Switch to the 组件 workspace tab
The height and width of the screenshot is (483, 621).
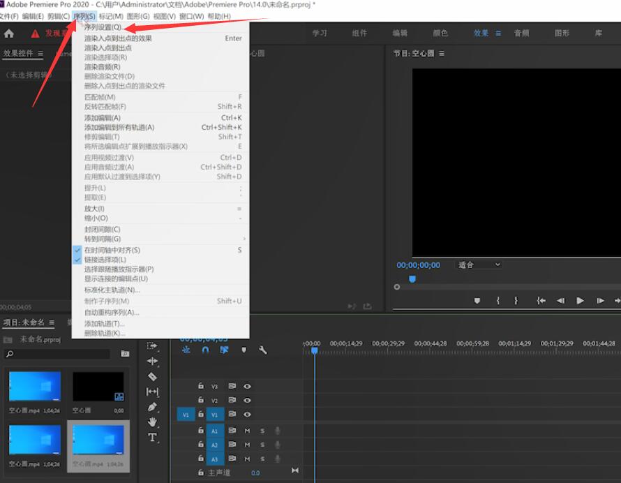pos(359,34)
